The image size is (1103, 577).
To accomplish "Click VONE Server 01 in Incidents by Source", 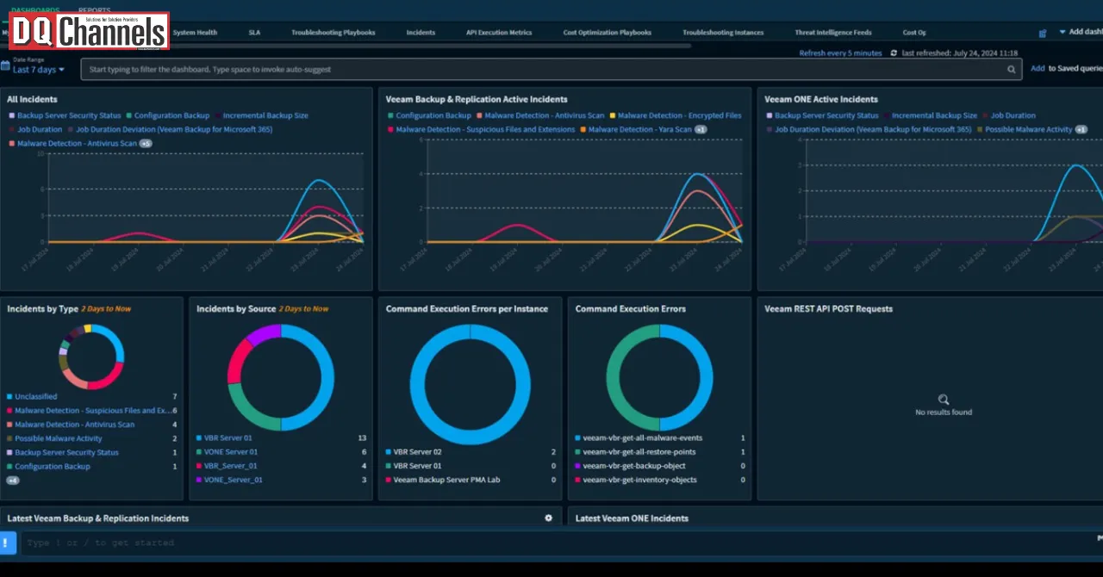I will click(x=230, y=452).
